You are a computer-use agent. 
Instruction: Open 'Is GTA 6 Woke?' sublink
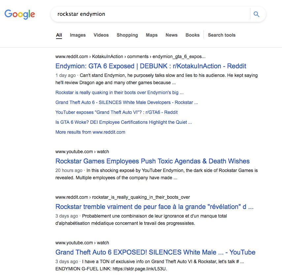coord(124,122)
